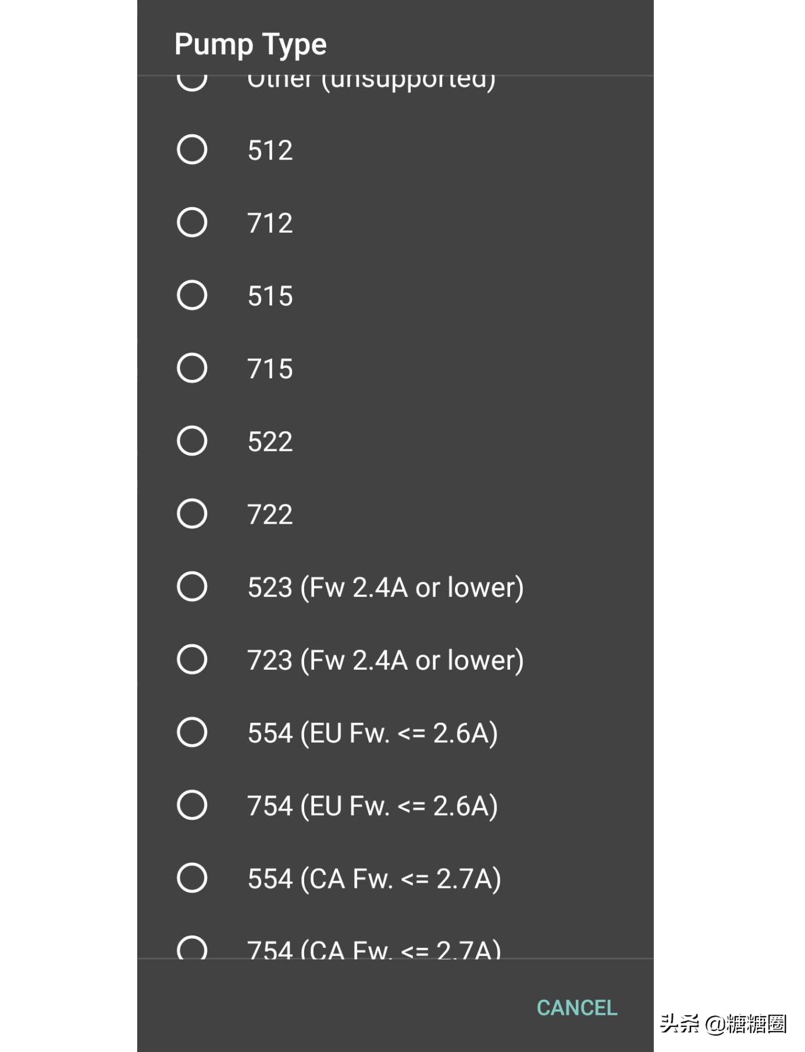805x1052 pixels.
Task: Select 554 (EU Fw. <= 2.6A) radio
Action: point(192,732)
